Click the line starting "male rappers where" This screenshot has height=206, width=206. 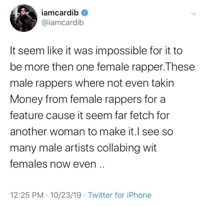click(x=92, y=83)
